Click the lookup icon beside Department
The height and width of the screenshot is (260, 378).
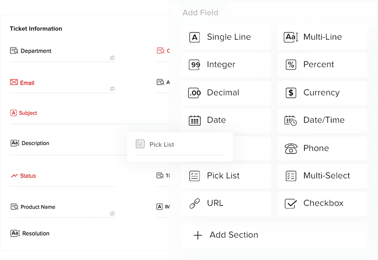coord(13,51)
